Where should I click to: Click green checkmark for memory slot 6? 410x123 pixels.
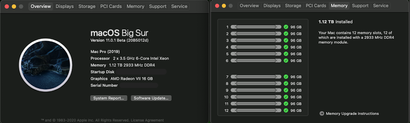(x=286, y=61)
